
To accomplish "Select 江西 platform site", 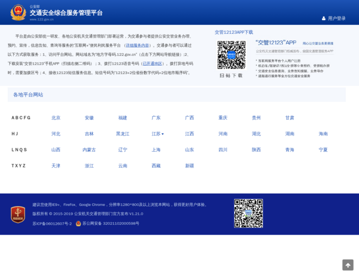I will pos(189,134).
